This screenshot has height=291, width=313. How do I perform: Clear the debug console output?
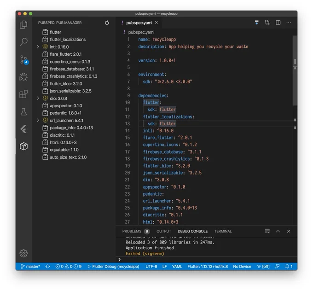(267, 231)
